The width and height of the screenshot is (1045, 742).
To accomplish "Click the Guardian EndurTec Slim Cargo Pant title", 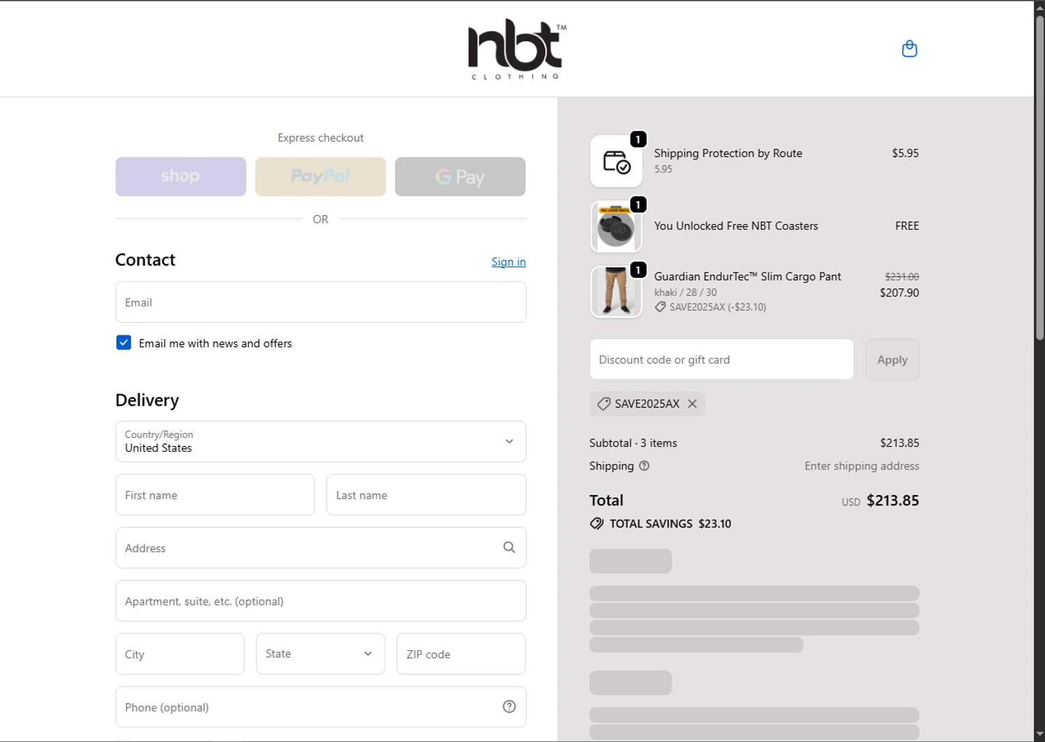I will click(x=748, y=276).
